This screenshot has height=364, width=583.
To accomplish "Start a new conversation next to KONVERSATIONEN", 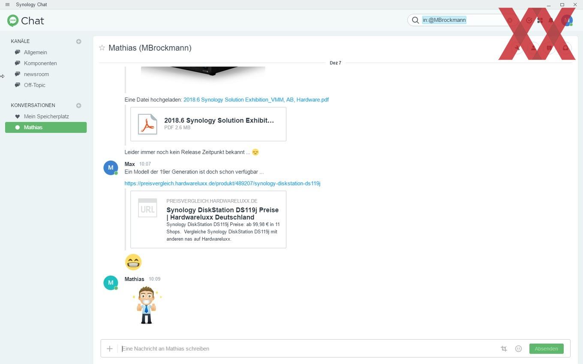I will coord(78,105).
